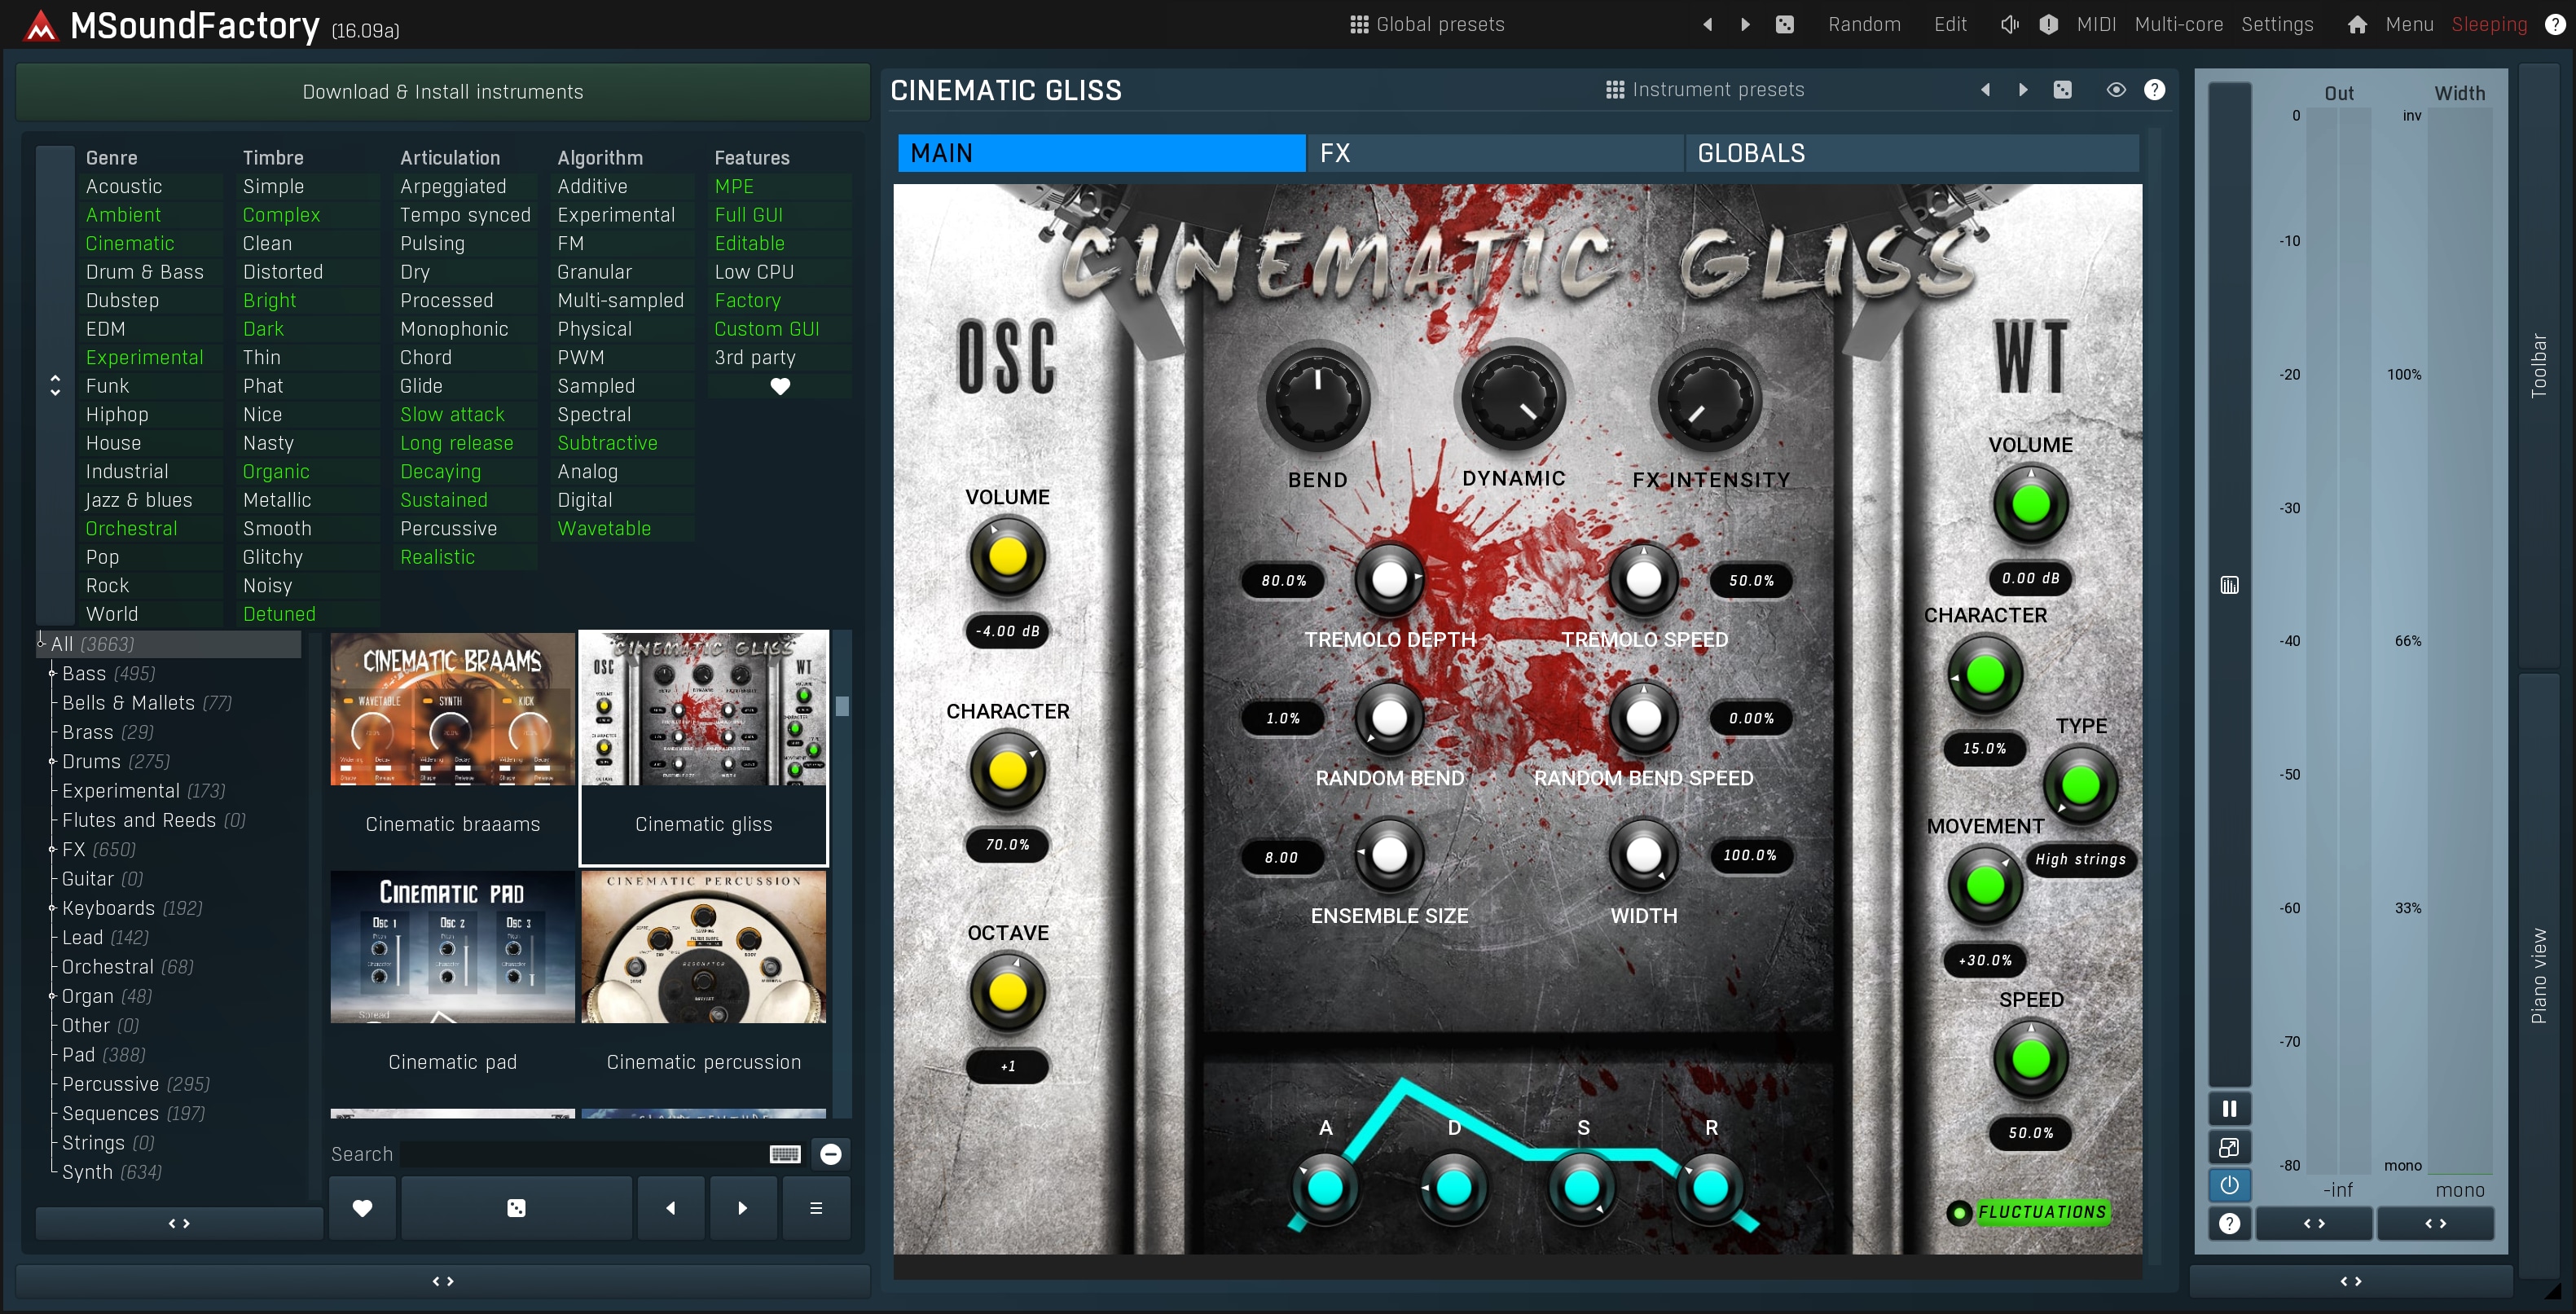This screenshot has height=1314, width=2576.
Task: Open the Global presets grid
Action: coord(1426,24)
